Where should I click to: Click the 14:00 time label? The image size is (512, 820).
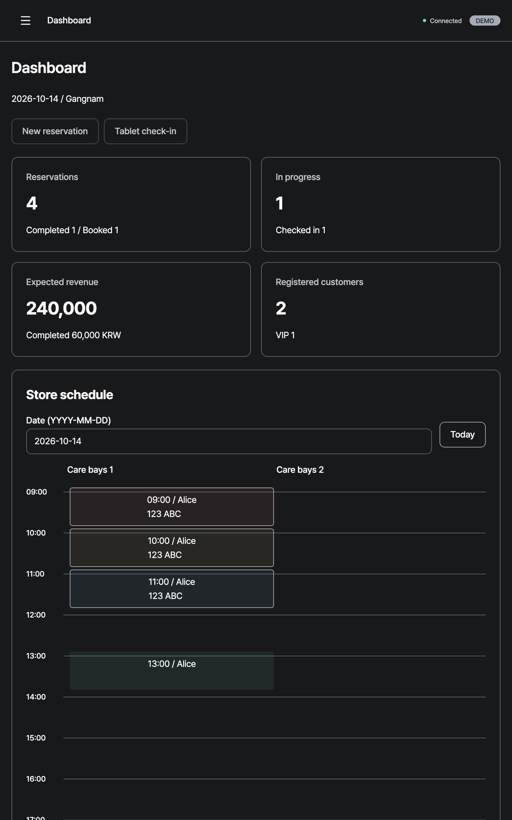click(36, 697)
